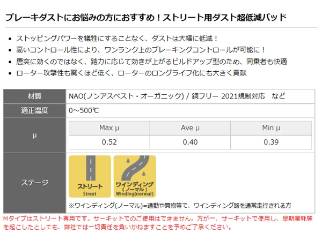The width and height of the screenshot is (322, 241).
Task: Click the 材質 row header cell
Action: tap(34, 96)
